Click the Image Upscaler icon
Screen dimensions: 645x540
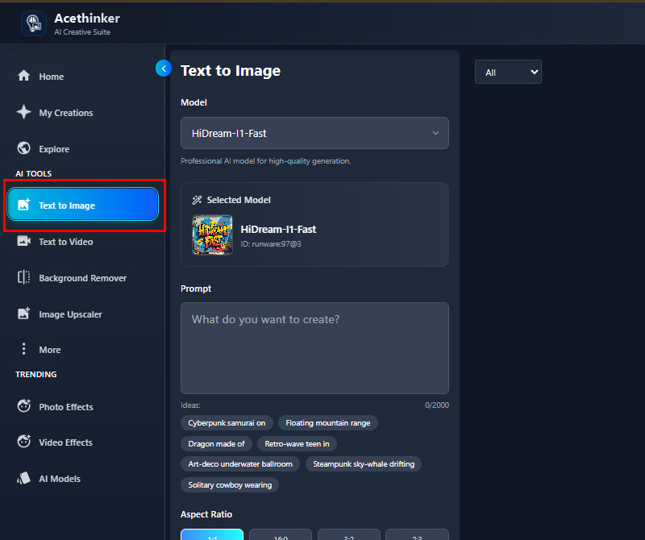(x=24, y=314)
